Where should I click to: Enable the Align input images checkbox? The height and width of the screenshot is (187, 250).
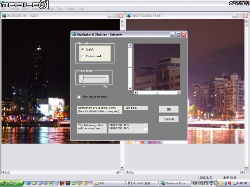[x=79, y=97]
